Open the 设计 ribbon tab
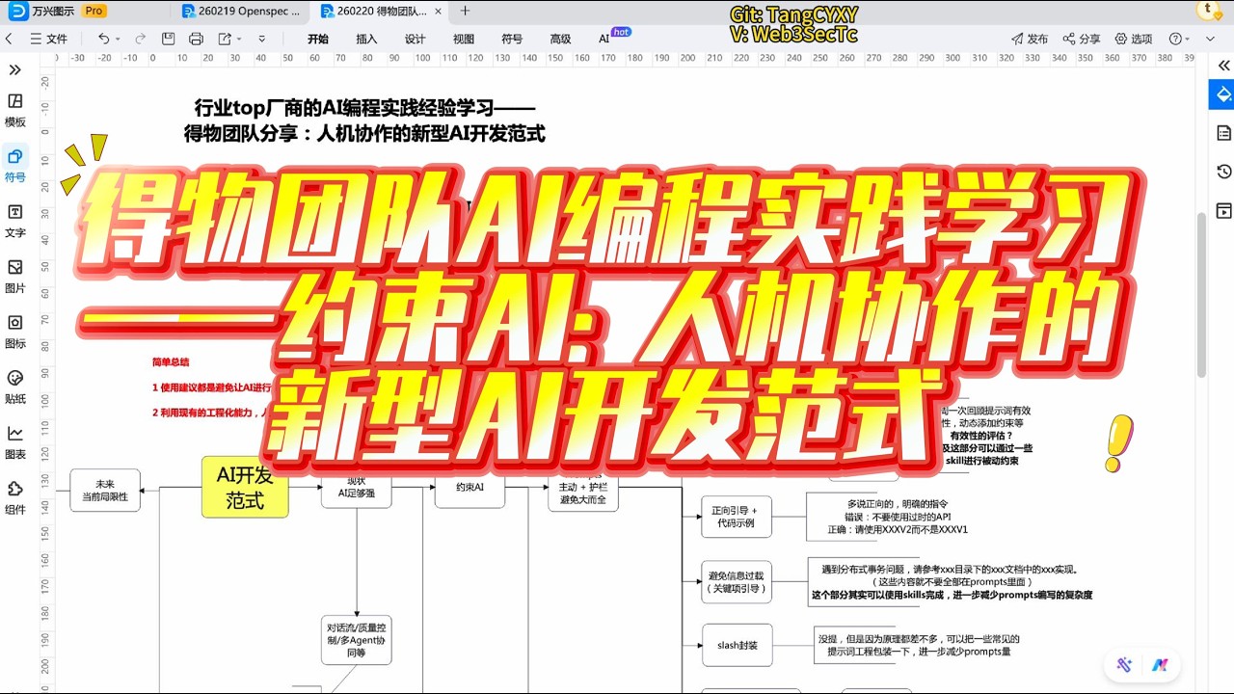Screen dimensions: 1234x694 click(415, 39)
